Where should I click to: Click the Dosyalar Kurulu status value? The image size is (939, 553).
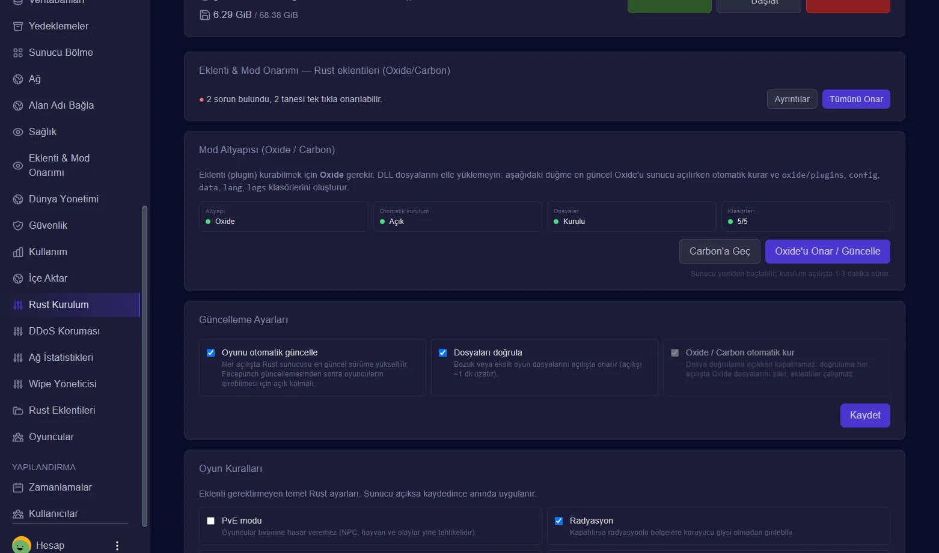point(574,222)
